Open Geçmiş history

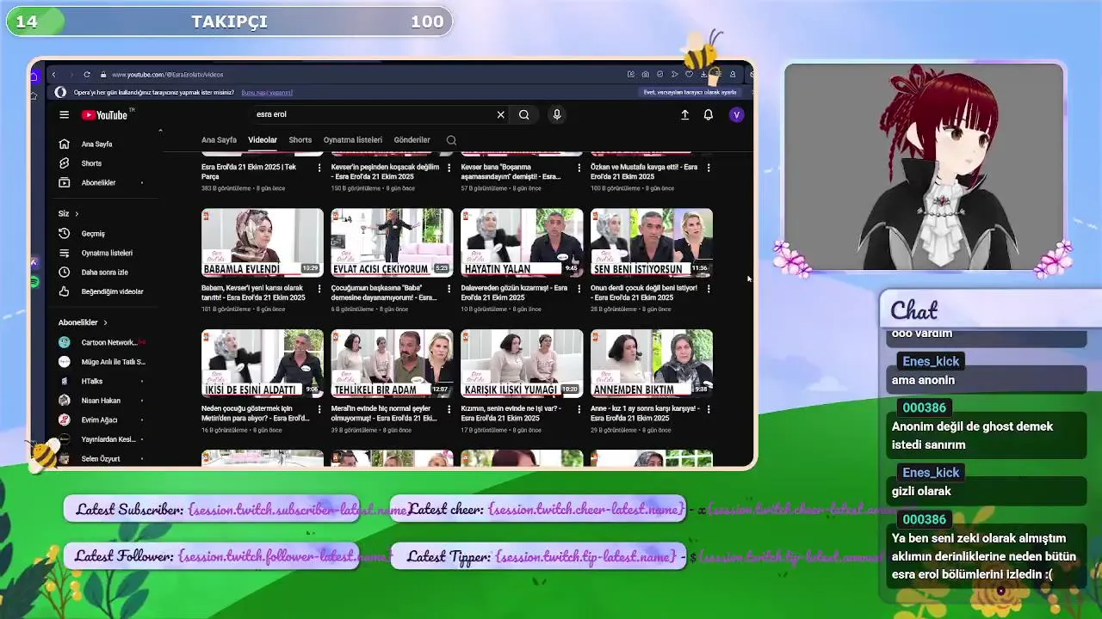93,234
